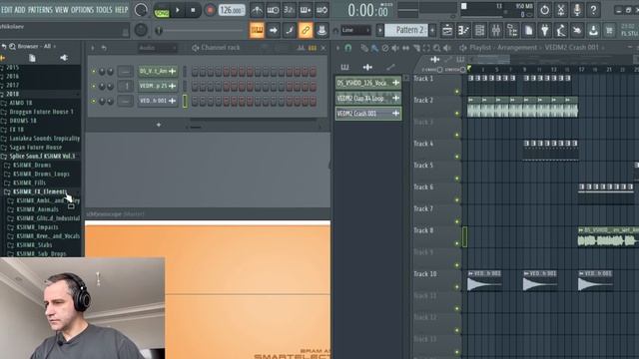Open the Line snap selector dropdown

(x=355, y=30)
